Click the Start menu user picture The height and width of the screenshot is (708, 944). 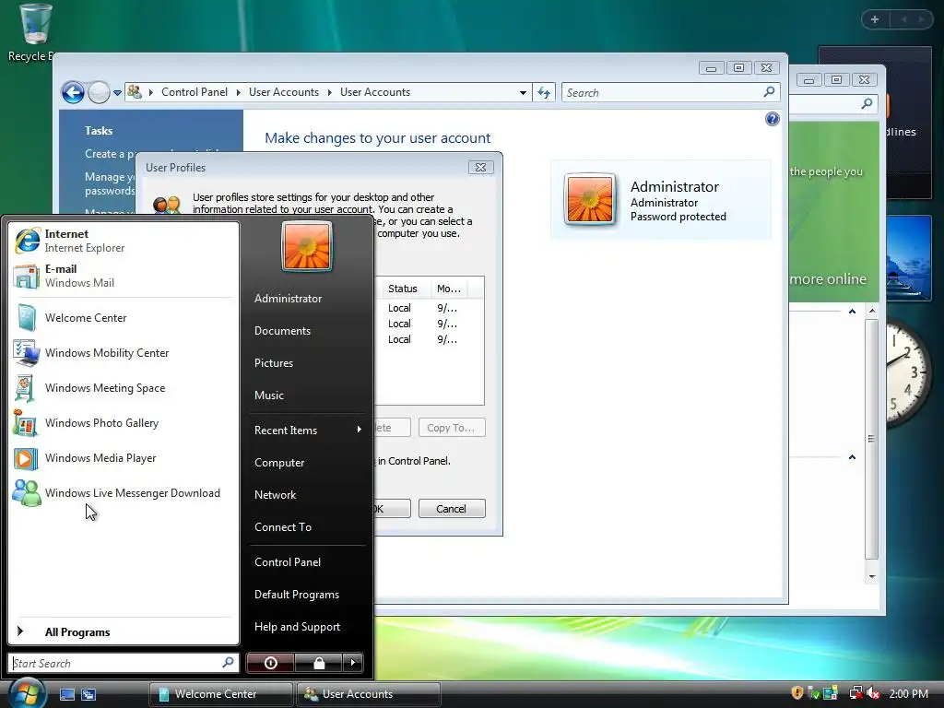coord(306,246)
